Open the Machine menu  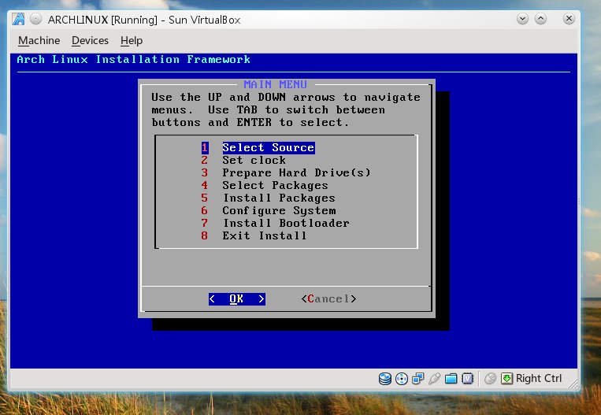click(x=39, y=41)
